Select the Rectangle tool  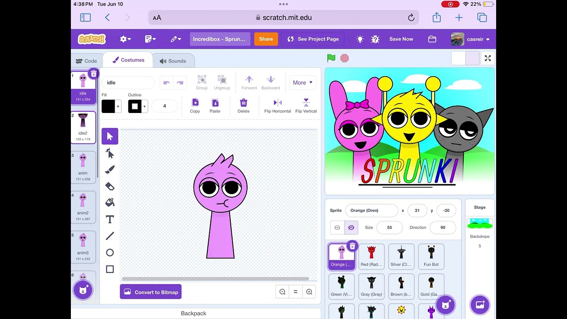click(110, 269)
